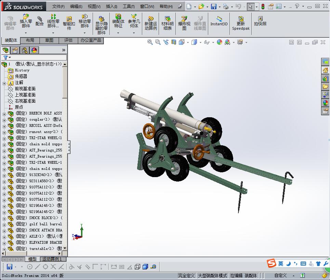Open the 材料明细表 bill of materials
The height and width of the screenshot is (280, 330).
coord(168,23)
